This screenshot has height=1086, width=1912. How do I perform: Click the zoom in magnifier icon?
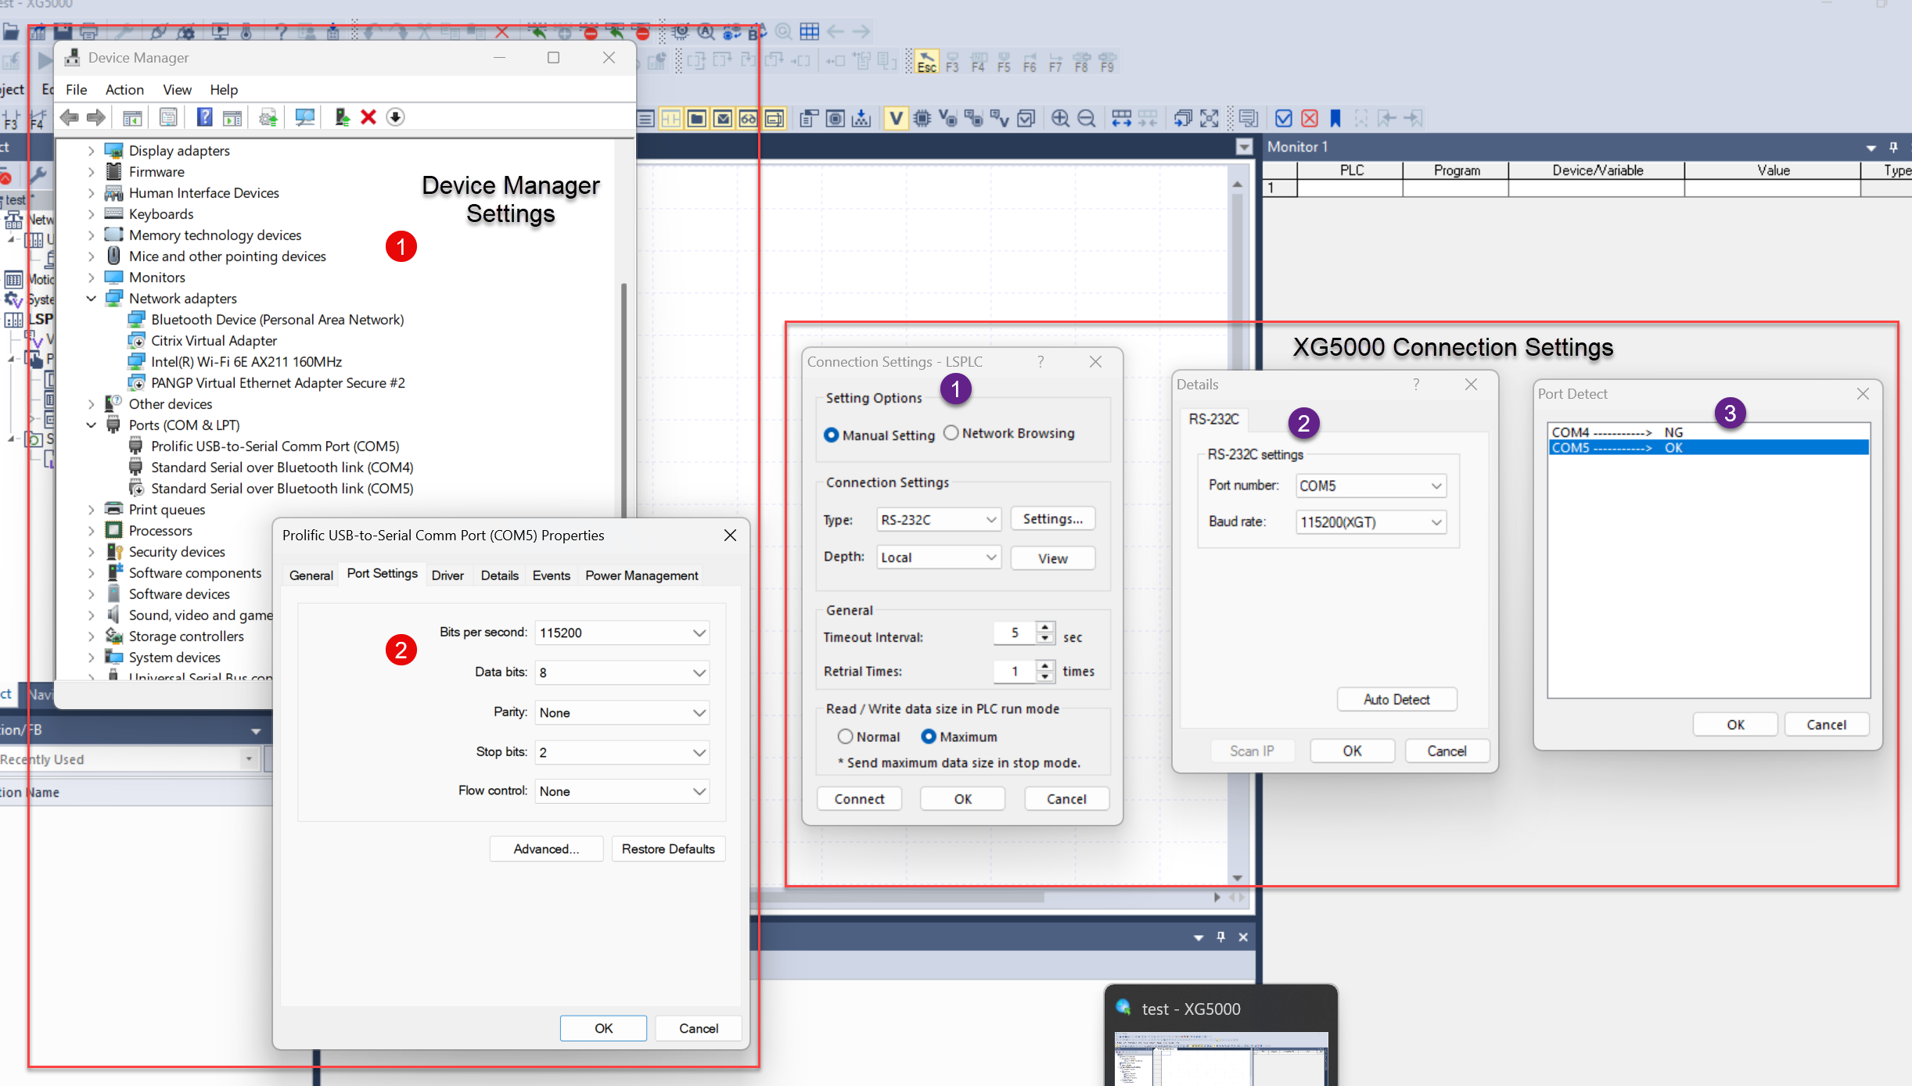click(x=1060, y=118)
